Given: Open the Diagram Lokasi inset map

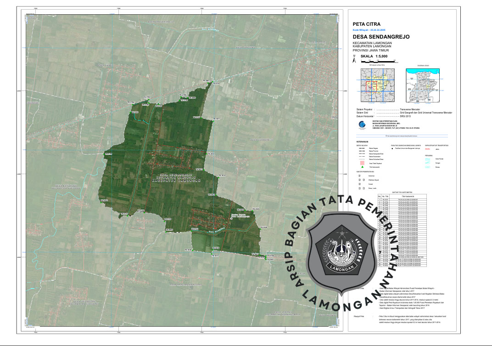Looking at the screenshot, I should click(x=423, y=86).
